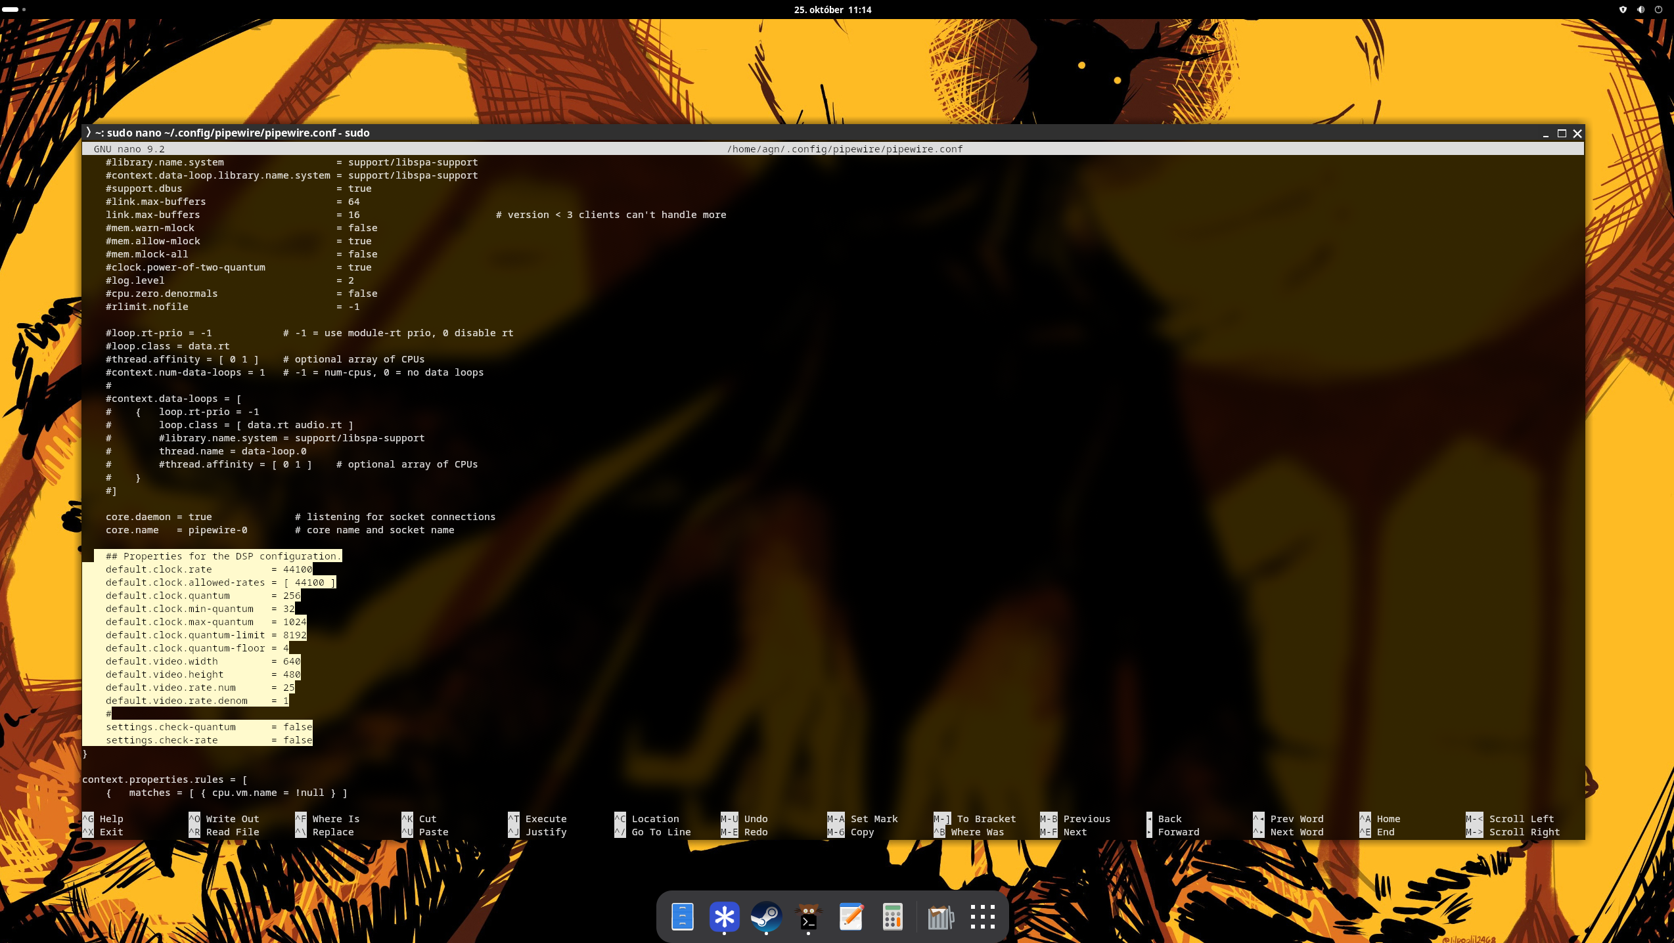Click '^U Paste' shortcut hint
This screenshot has height=943, width=1674.
pyautogui.click(x=424, y=832)
